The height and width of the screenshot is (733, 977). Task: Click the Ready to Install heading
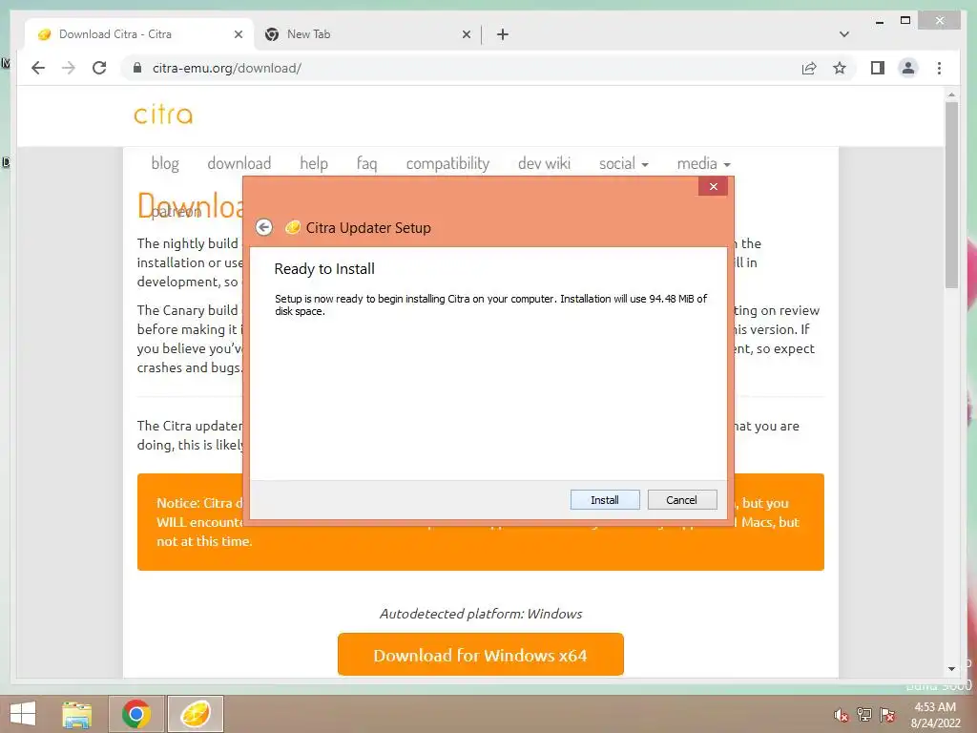click(324, 268)
